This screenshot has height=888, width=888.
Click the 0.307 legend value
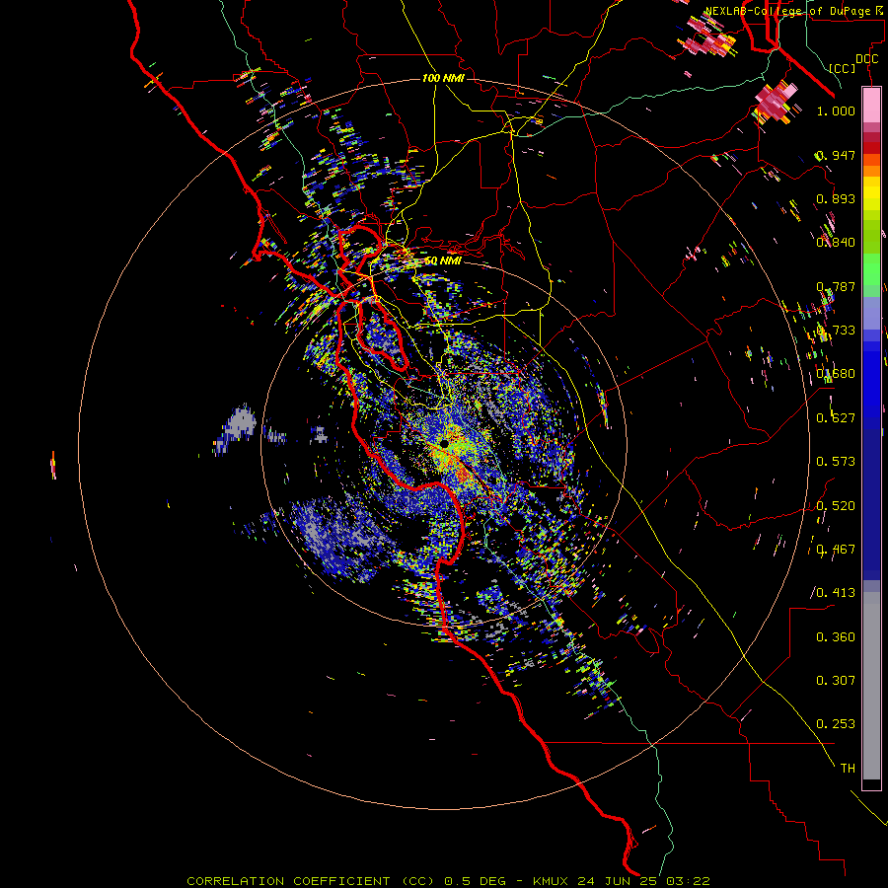pos(836,681)
